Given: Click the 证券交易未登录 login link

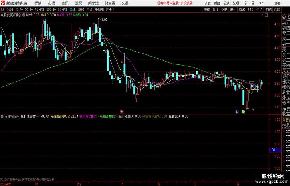Looking at the screenshot, I should 168,3.
